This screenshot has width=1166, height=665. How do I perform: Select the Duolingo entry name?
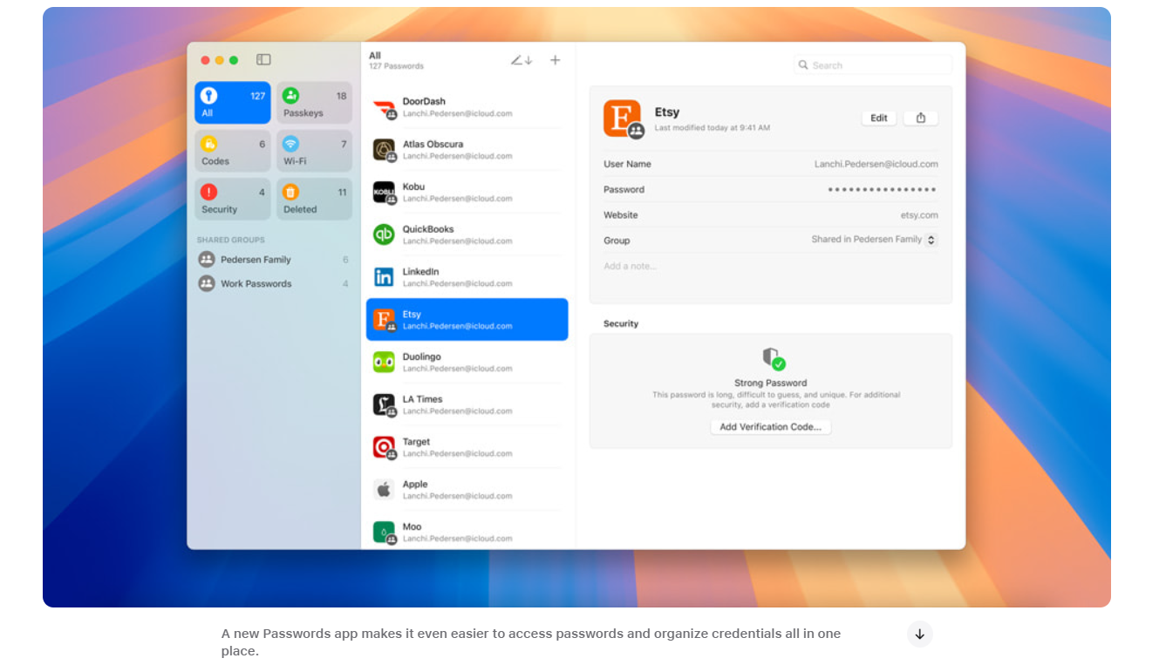coord(421,356)
